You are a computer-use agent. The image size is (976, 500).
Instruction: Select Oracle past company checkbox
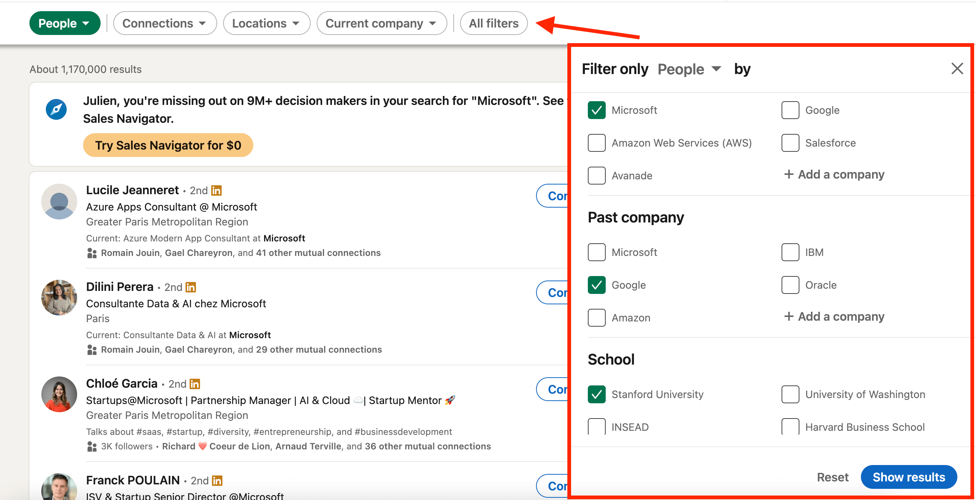(790, 285)
